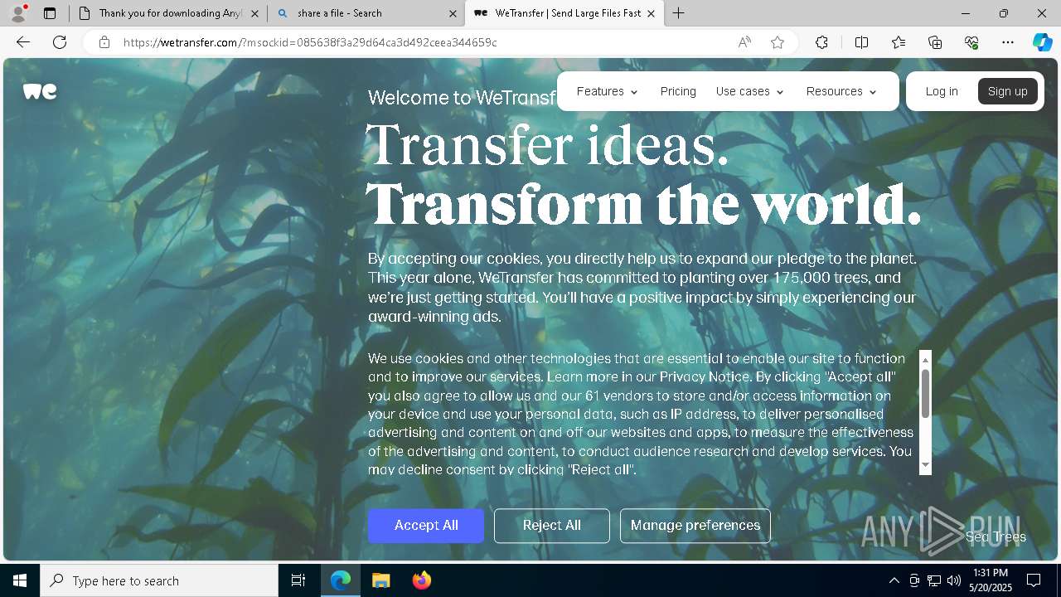
Task: Open Microsoft Edge from taskbar
Action: pos(341,580)
